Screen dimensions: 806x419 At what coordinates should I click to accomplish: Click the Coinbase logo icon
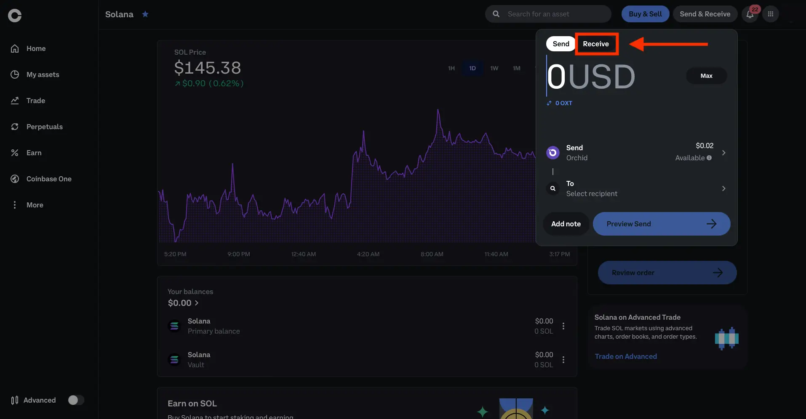tap(15, 16)
